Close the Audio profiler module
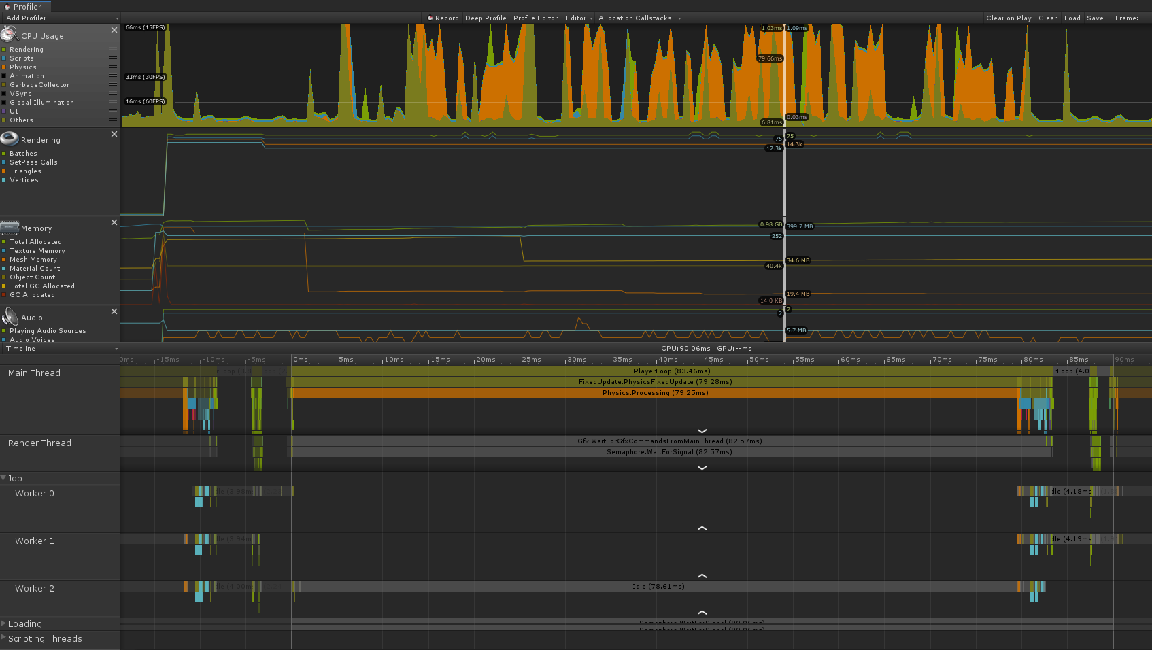 click(114, 311)
